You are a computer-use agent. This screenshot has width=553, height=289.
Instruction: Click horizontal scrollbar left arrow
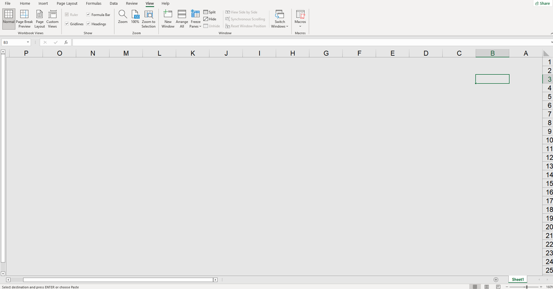(8, 280)
